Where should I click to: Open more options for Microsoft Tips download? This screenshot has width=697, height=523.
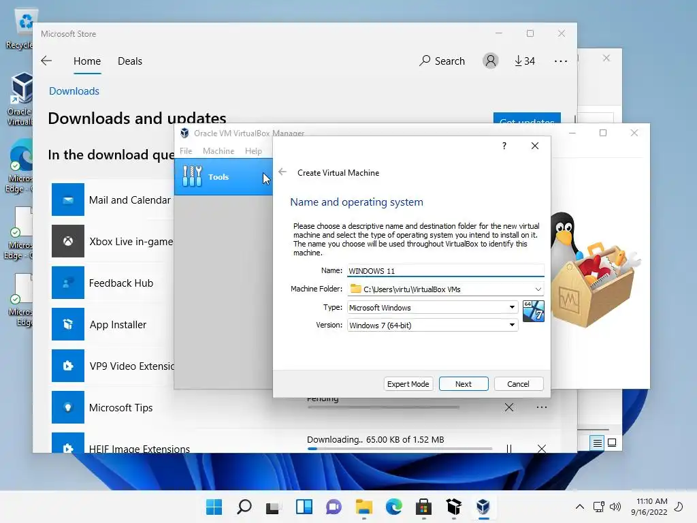541,407
